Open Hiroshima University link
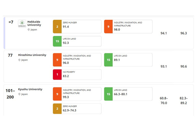 (x=32, y=55)
